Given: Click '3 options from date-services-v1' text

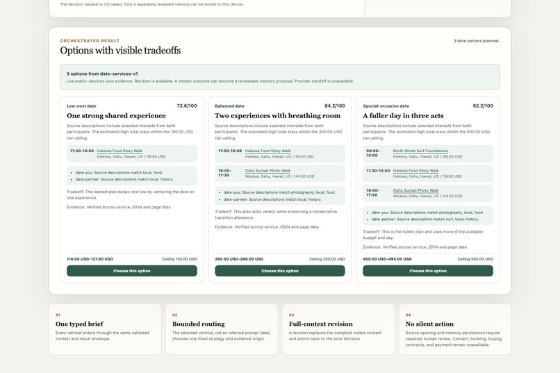Looking at the screenshot, I should (x=102, y=74).
